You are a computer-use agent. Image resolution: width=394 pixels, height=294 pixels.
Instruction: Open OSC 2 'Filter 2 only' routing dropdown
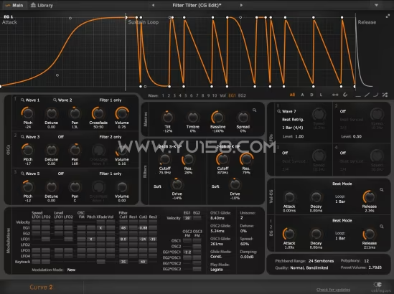click(111, 137)
